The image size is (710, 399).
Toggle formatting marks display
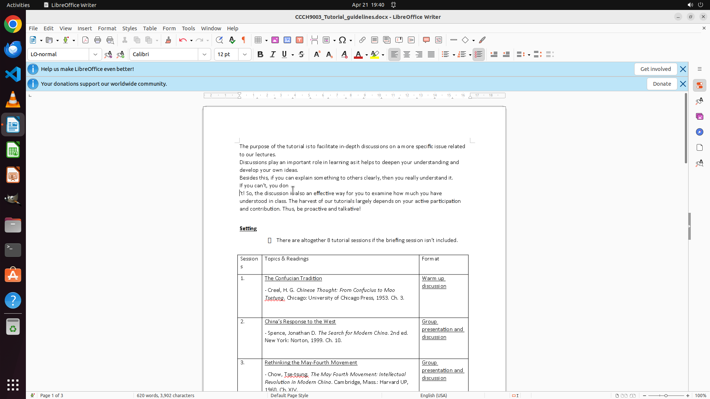point(244,40)
